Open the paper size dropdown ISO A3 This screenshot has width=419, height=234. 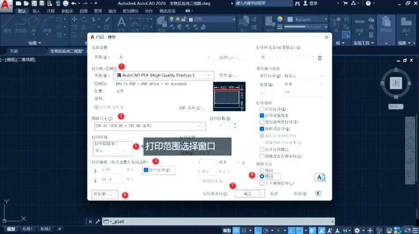tap(150, 126)
